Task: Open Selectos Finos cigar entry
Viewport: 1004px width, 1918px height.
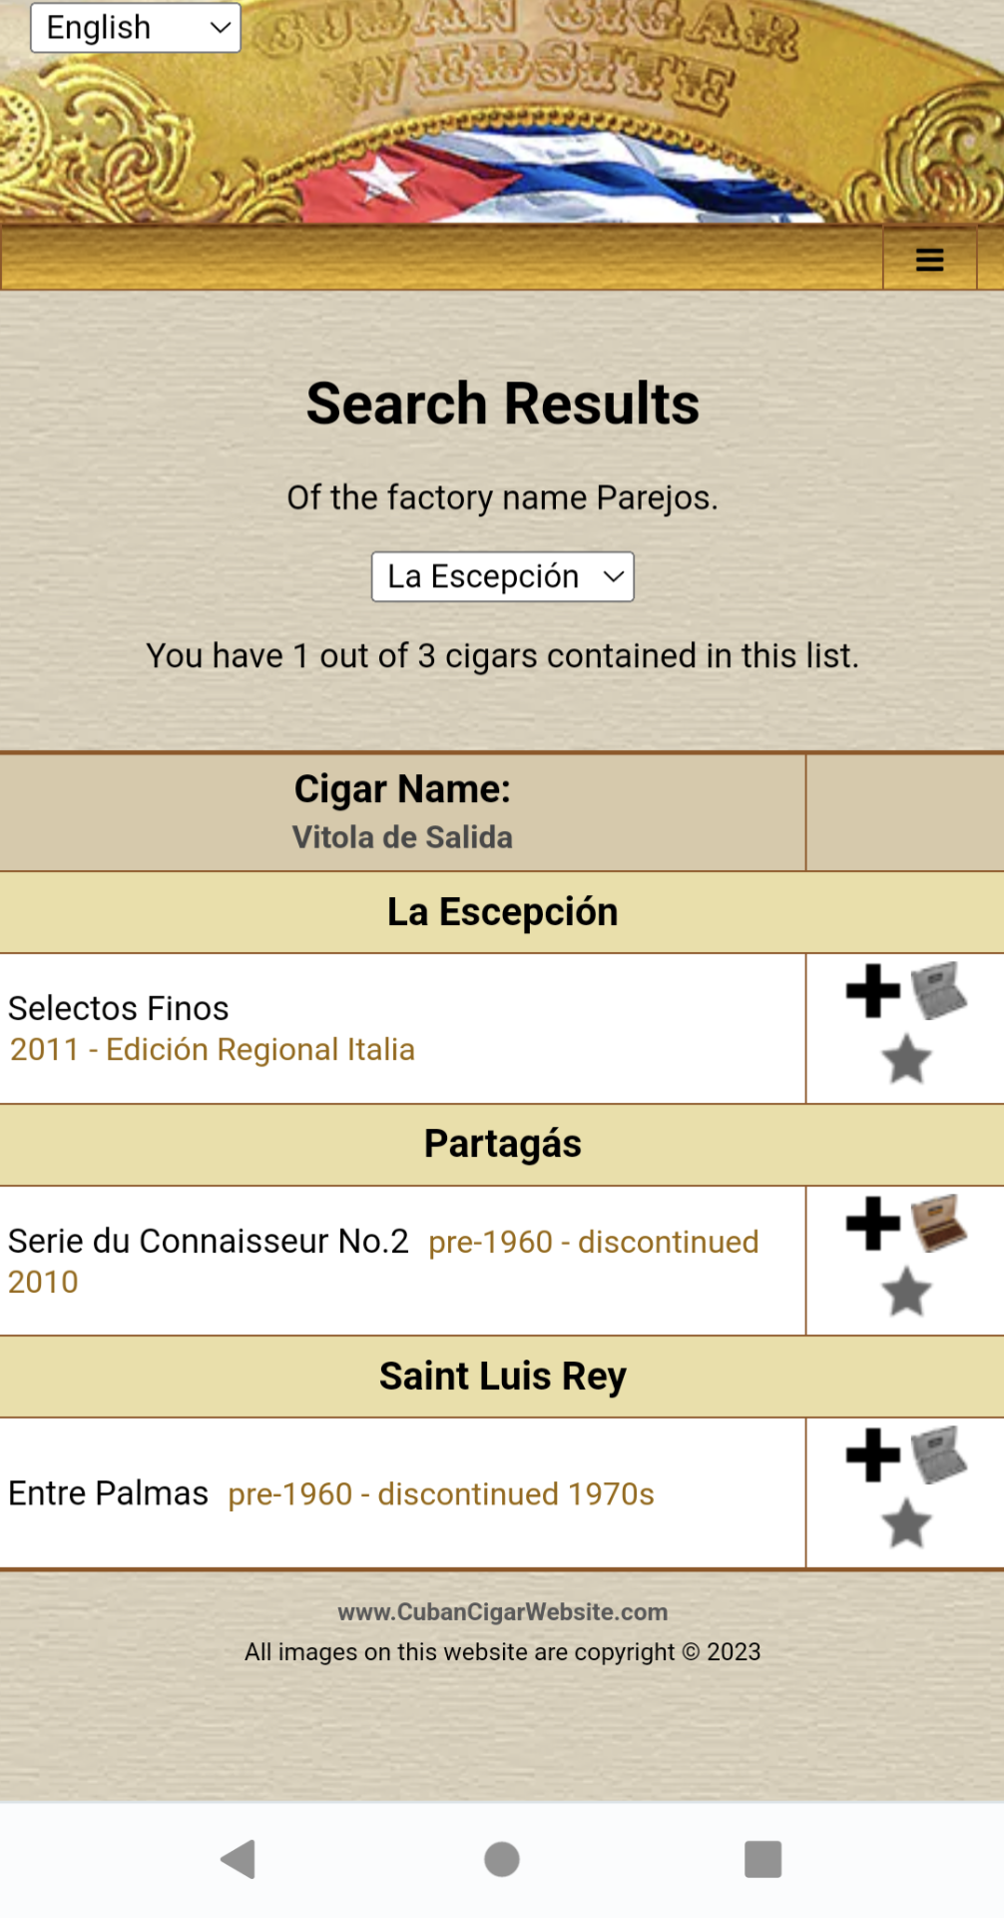Action: tap(119, 1008)
